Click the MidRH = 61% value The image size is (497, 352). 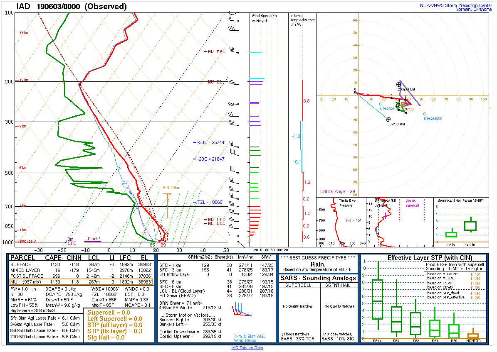pyautogui.click(x=23, y=300)
